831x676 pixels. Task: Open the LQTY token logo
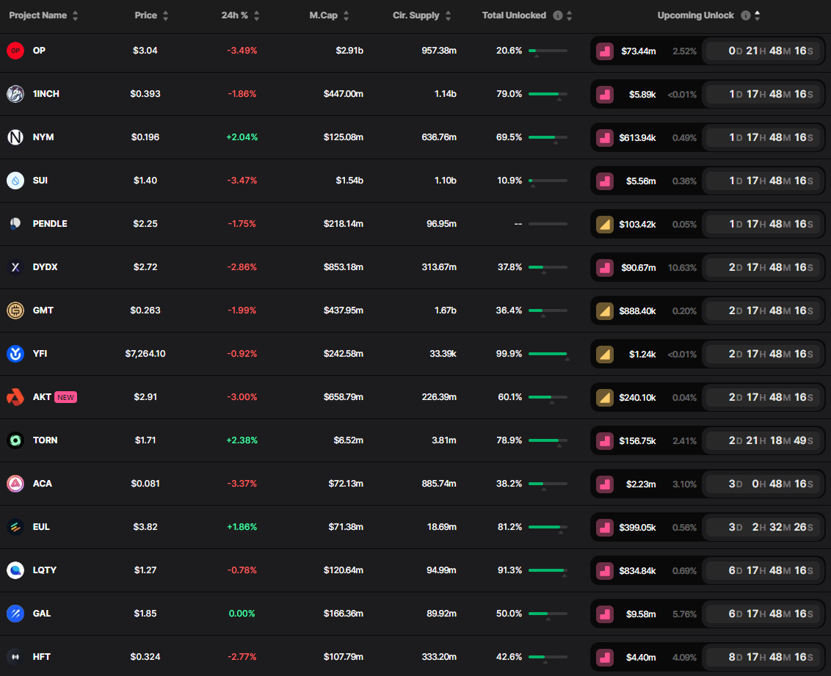(x=15, y=570)
